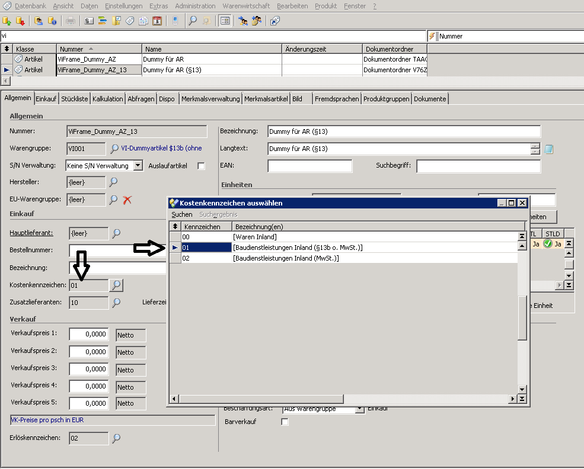Toggle the Auslaufartikel checkbox
This screenshot has height=469, width=584.
pos(201,166)
